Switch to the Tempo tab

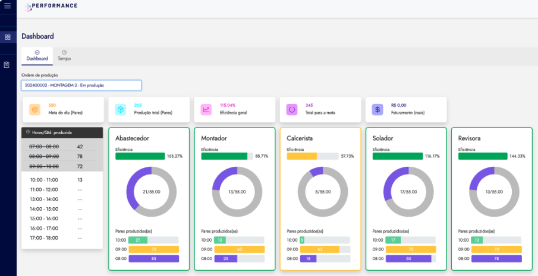click(x=64, y=56)
